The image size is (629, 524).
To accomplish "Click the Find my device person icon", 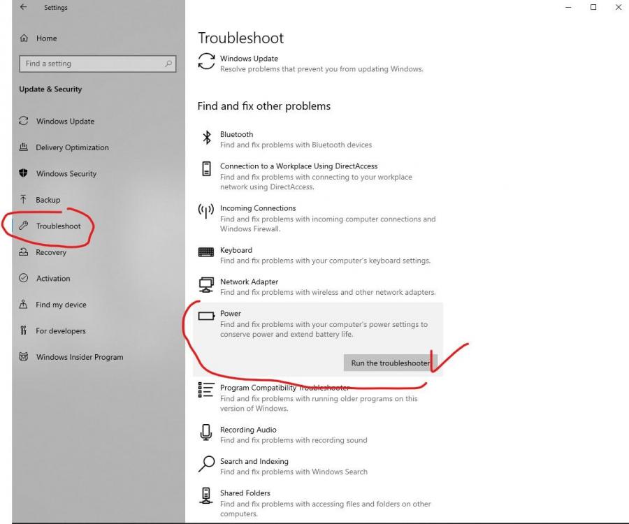I will (x=23, y=305).
